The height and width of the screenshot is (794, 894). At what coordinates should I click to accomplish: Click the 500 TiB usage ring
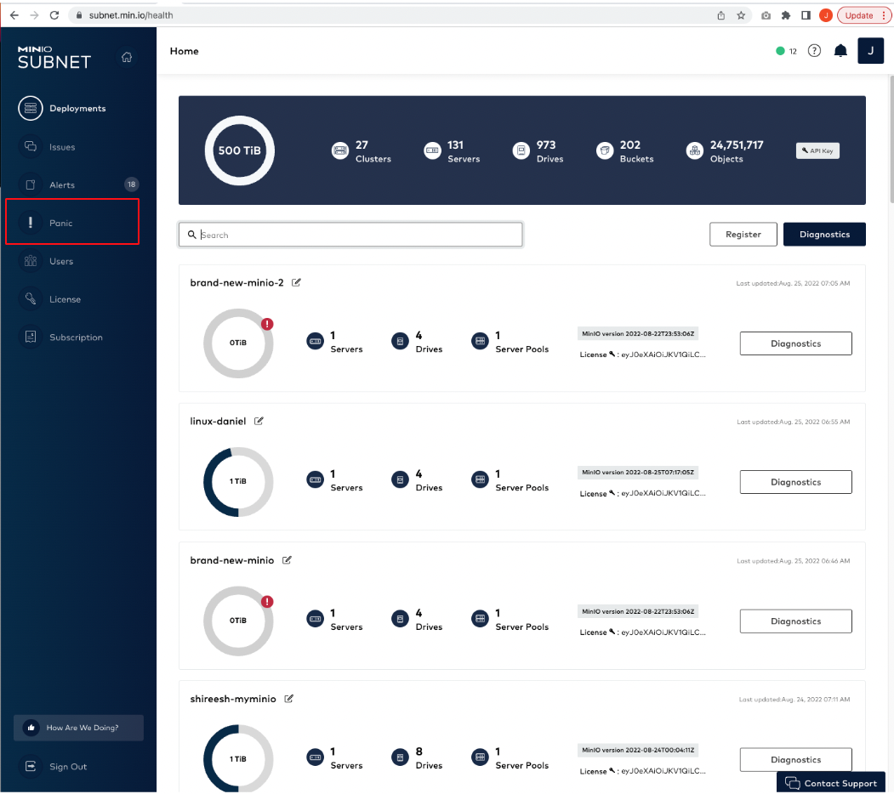click(x=240, y=150)
